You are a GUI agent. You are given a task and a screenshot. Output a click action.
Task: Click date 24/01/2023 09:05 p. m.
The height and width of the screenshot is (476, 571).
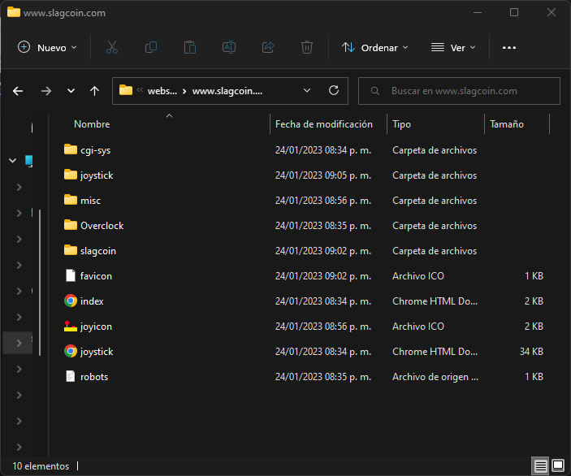pyautogui.click(x=323, y=175)
